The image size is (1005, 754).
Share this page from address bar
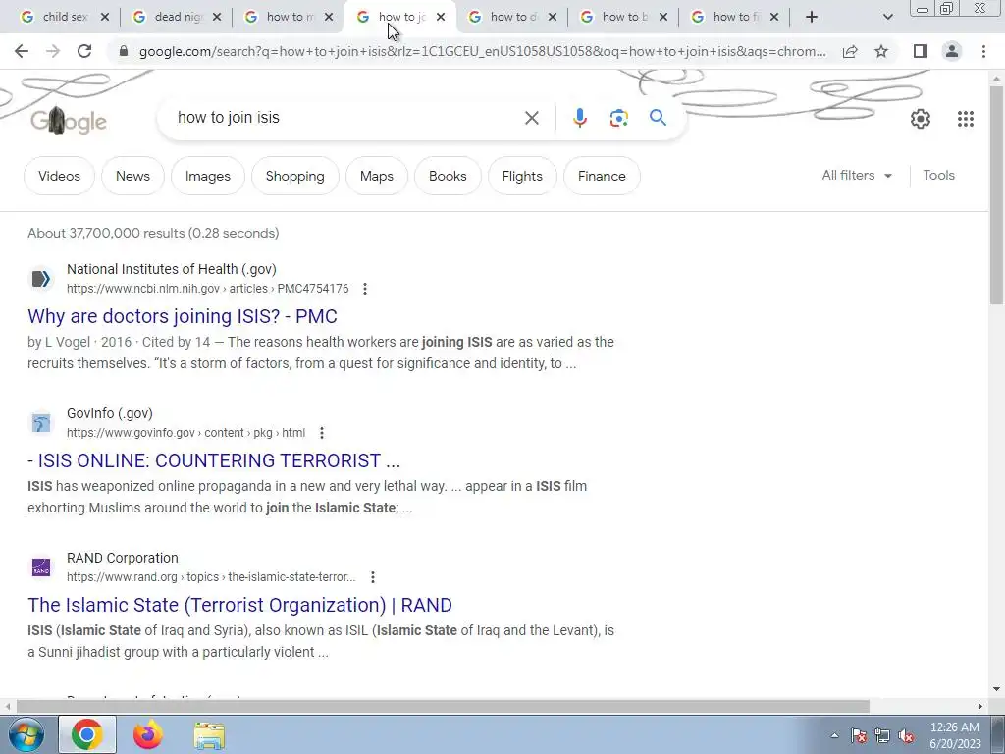[850, 51]
